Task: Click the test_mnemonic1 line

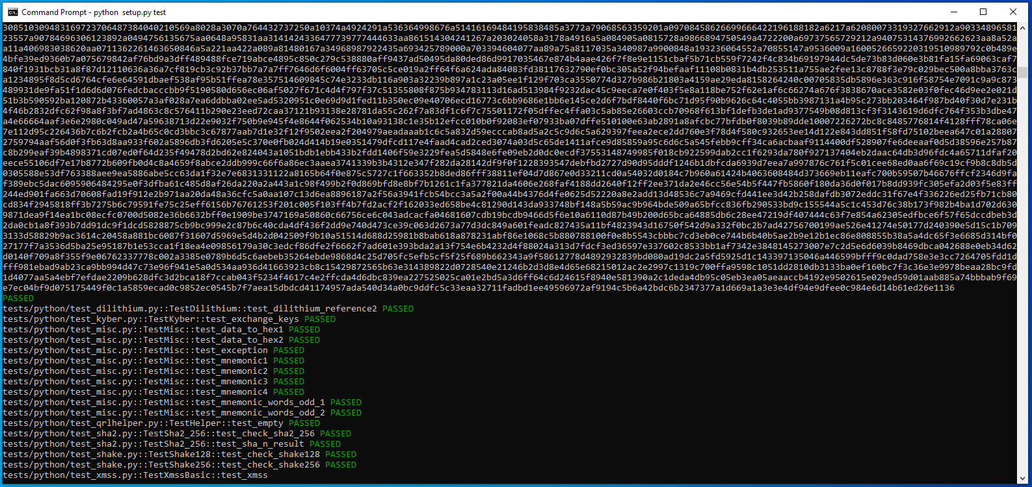Action: [x=153, y=361]
